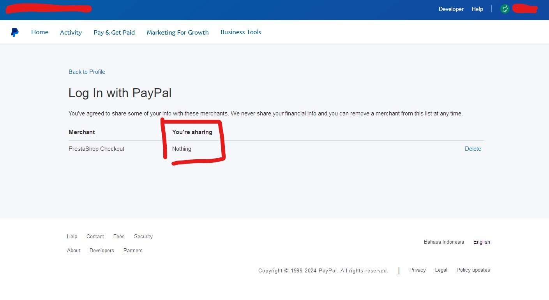This screenshot has width=549, height=300.
Task: Open the Activity menu
Action: (71, 32)
